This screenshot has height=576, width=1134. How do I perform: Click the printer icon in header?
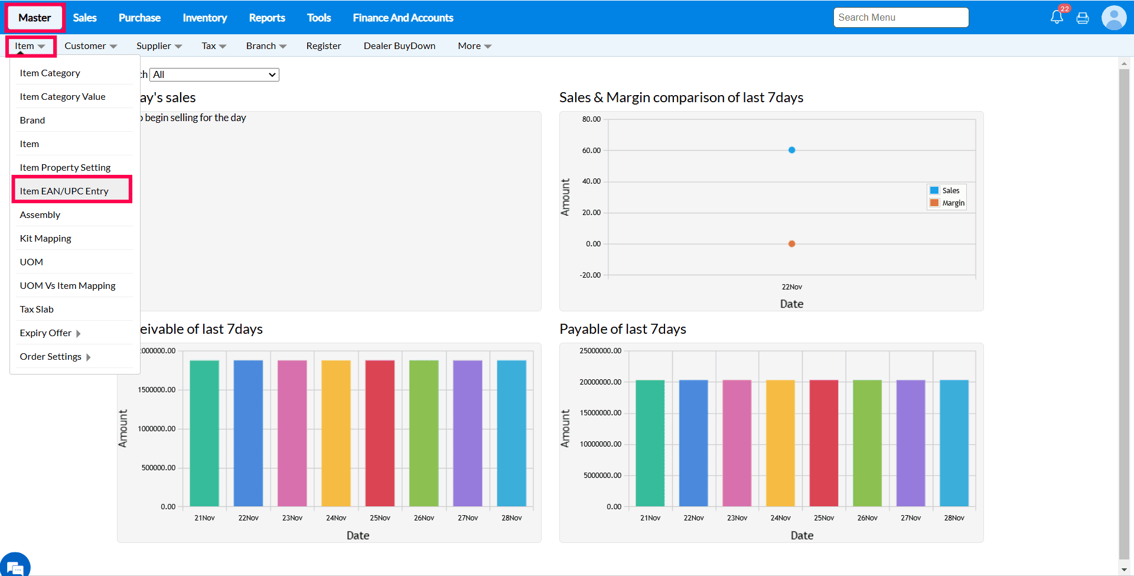1083,18
